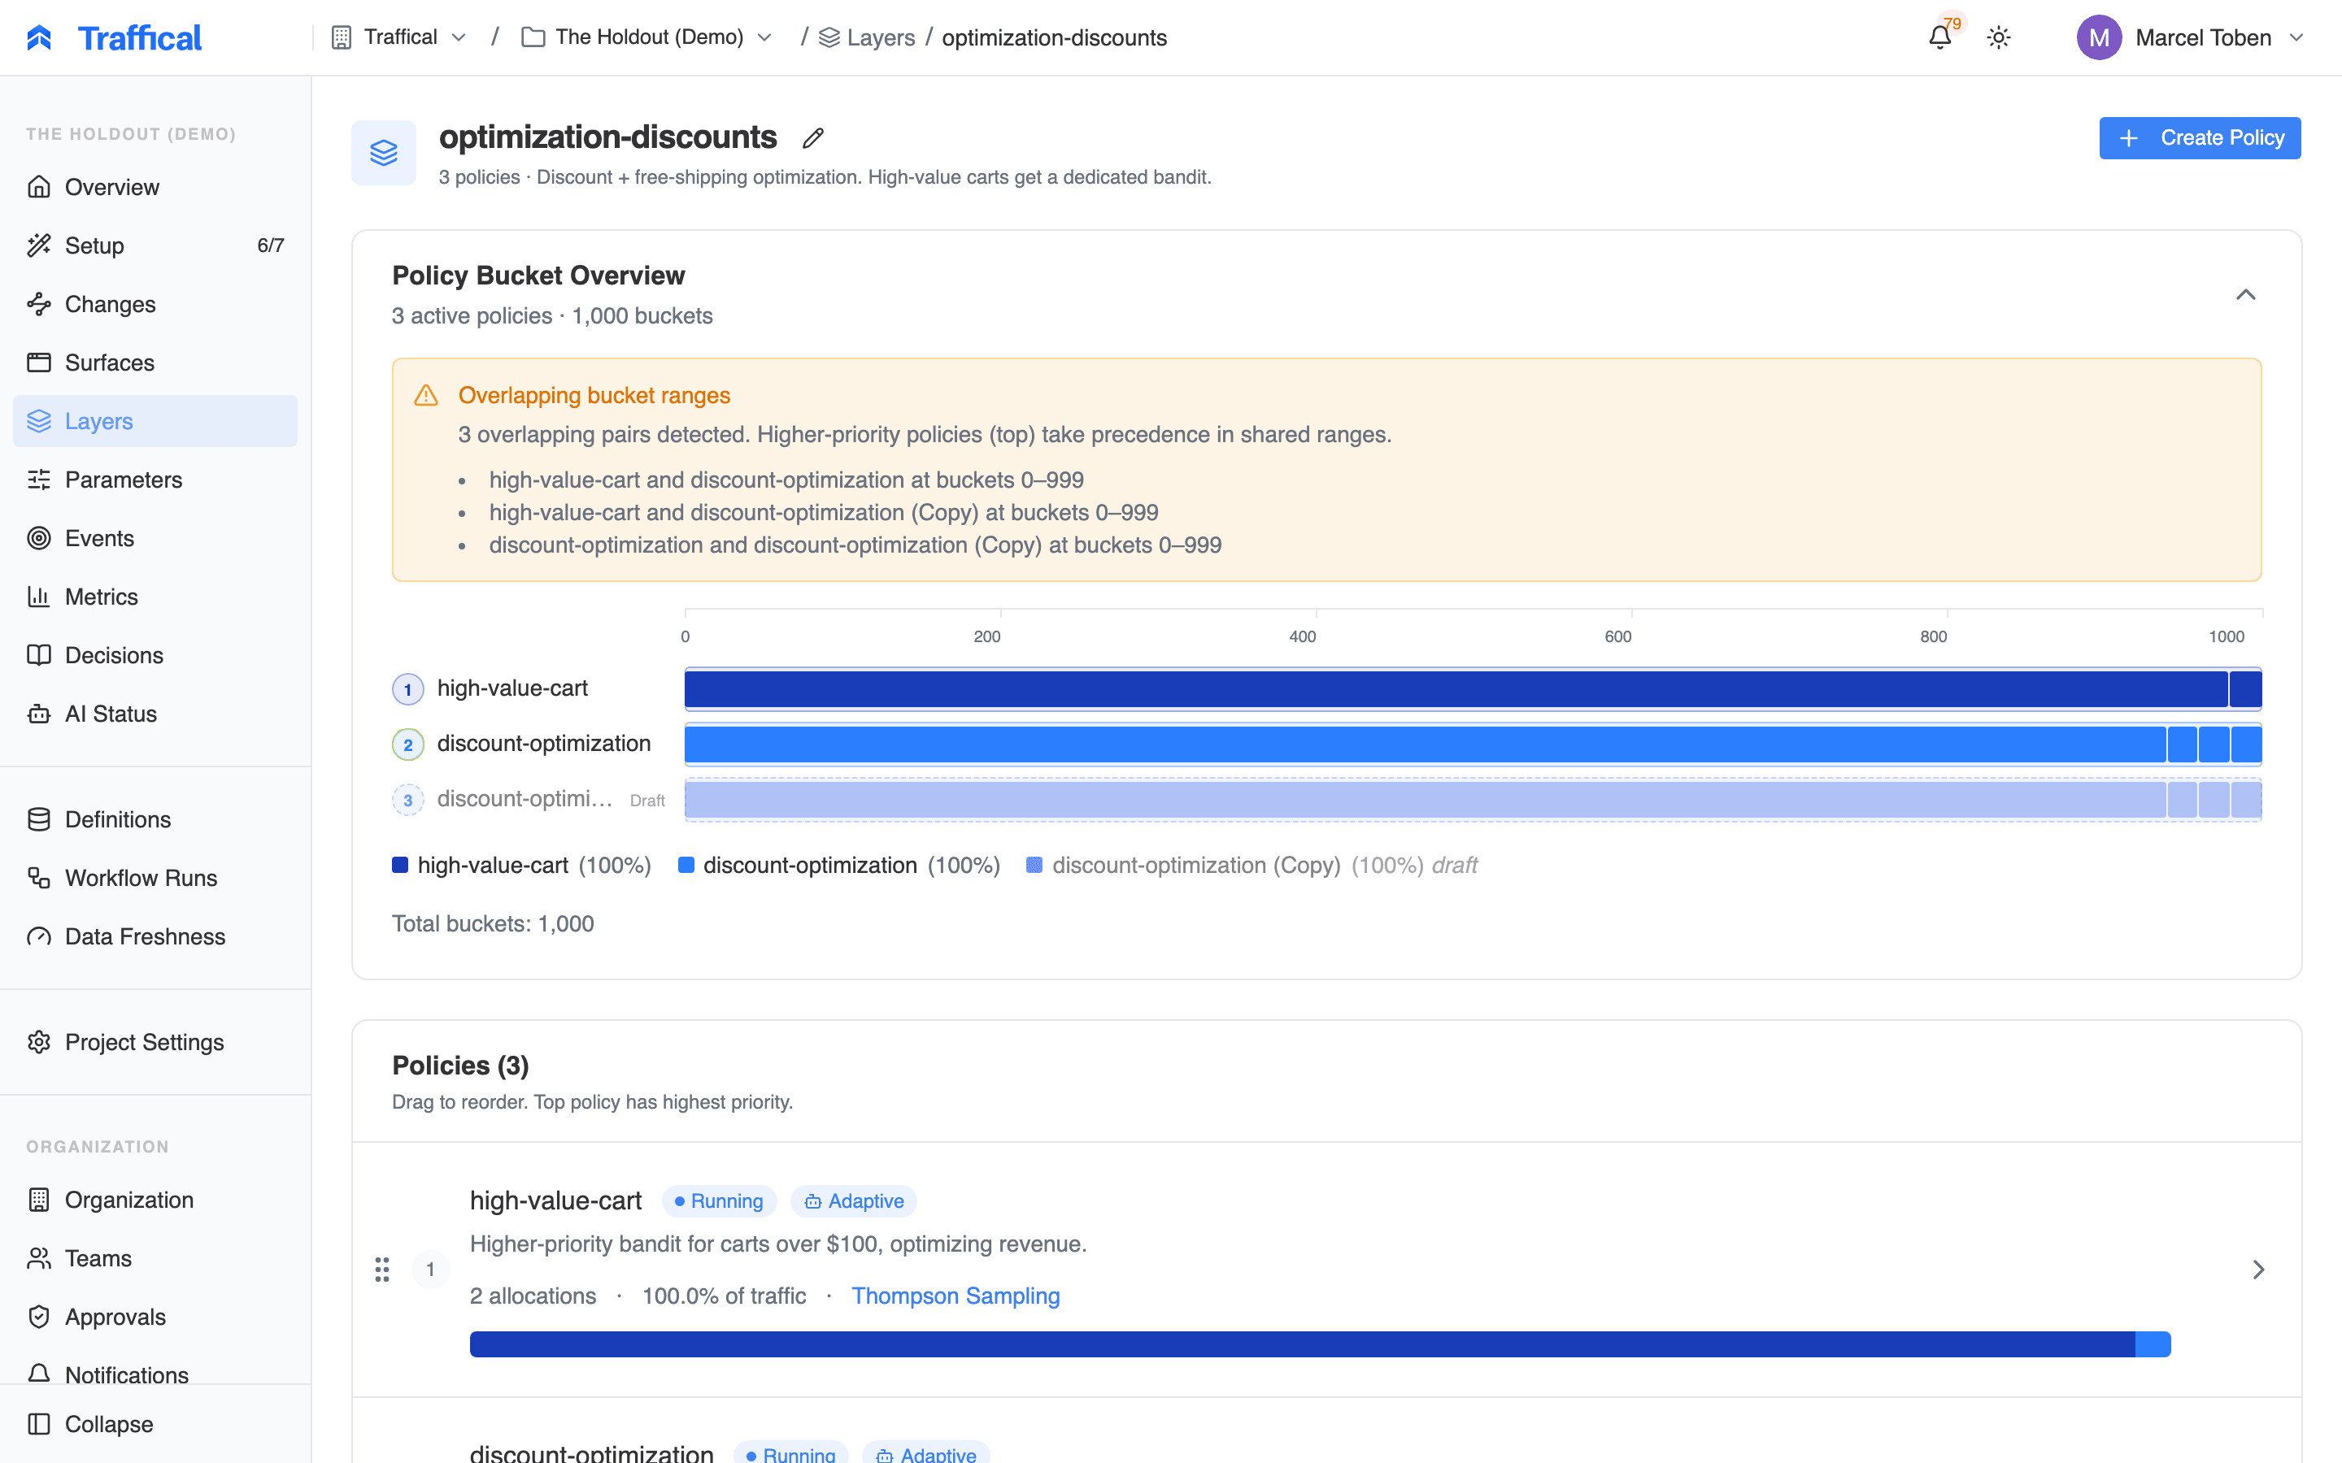Click the Adaptive badge on high-value-cart

pyautogui.click(x=854, y=1200)
